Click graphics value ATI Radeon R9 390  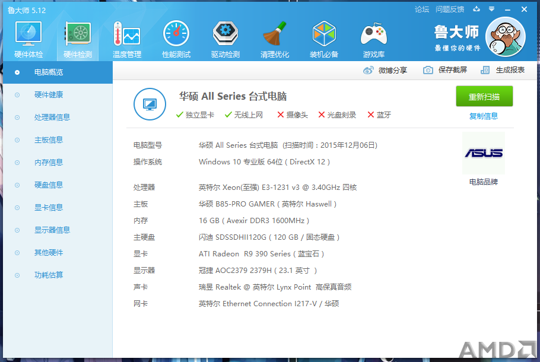click(x=261, y=254)
